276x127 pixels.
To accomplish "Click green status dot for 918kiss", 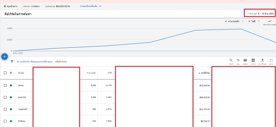I will [x=11, y=121].
